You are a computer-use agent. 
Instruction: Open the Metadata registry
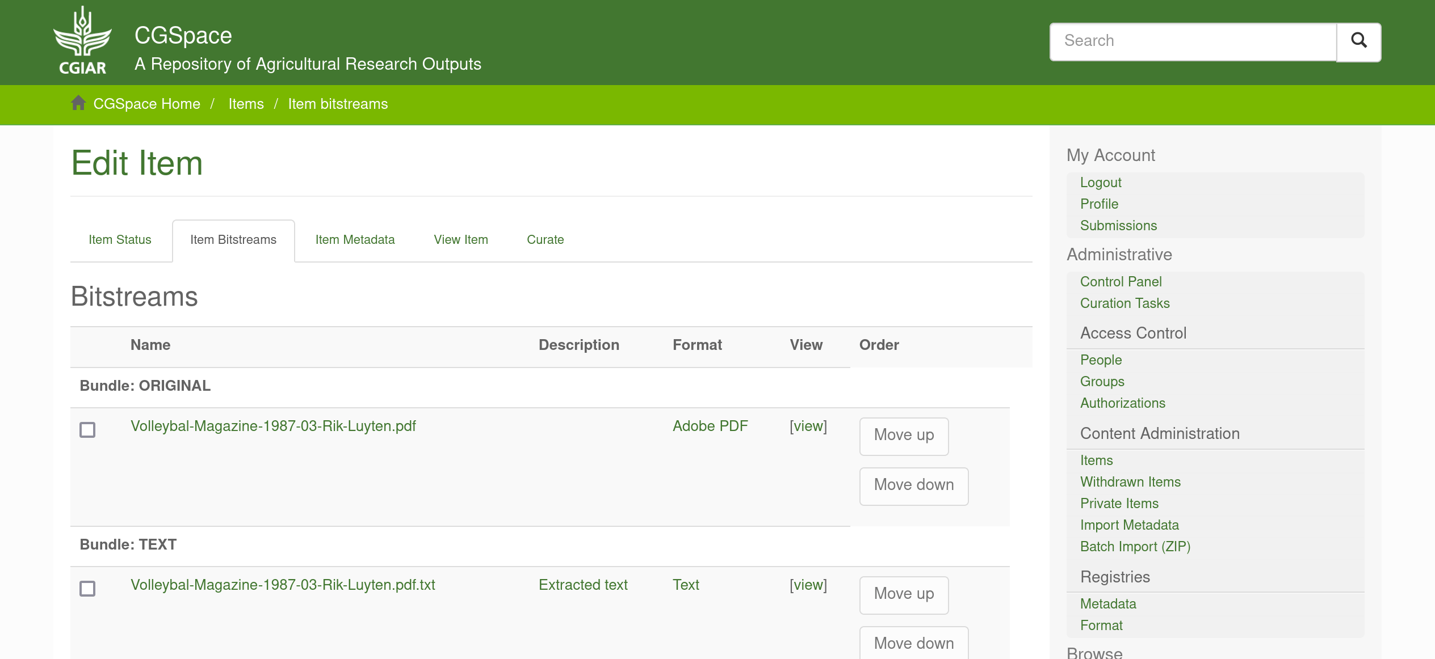click(x=1108, y=603)
